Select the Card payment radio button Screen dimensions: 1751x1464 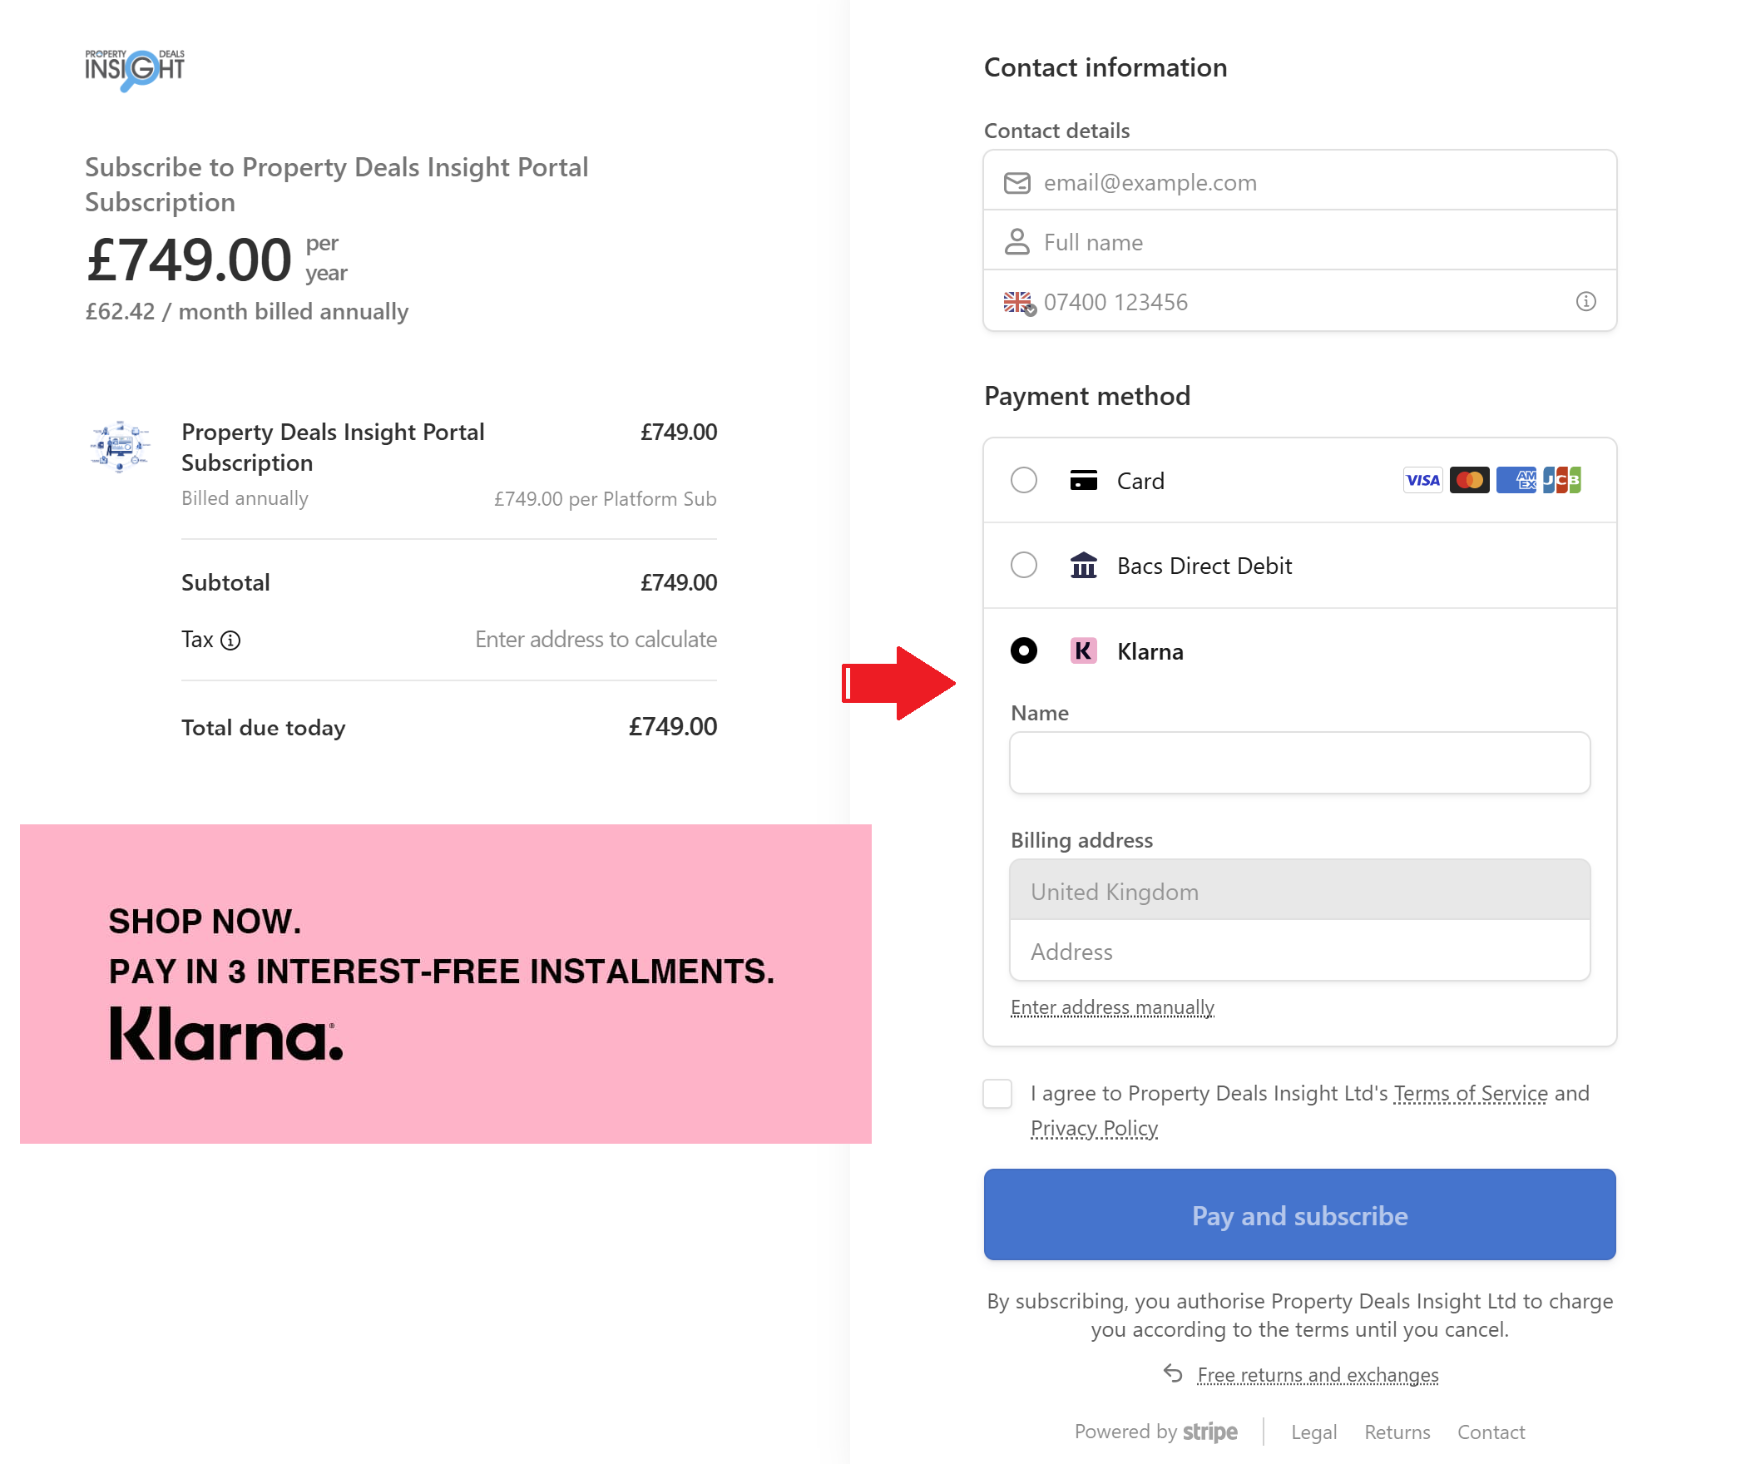click(x=1023, y=480)
